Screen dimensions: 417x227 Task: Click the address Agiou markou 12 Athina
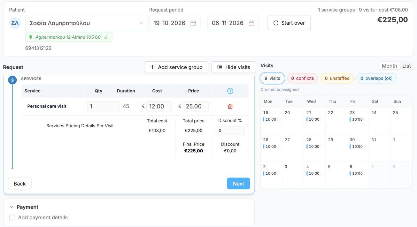(68, 37)
